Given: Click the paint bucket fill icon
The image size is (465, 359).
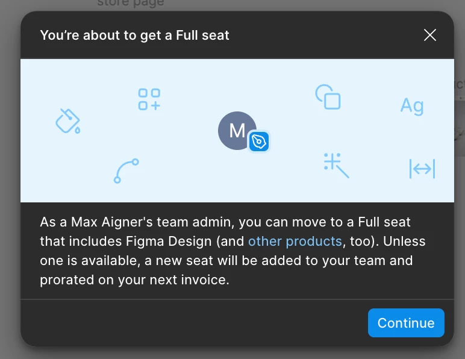Looking at the screenshot, I should 68,121.
